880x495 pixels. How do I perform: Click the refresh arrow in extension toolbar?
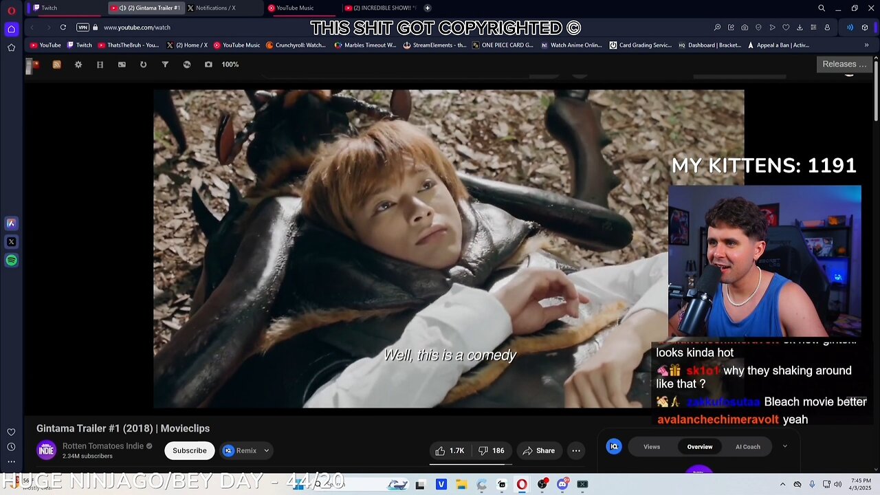point(143,65)
